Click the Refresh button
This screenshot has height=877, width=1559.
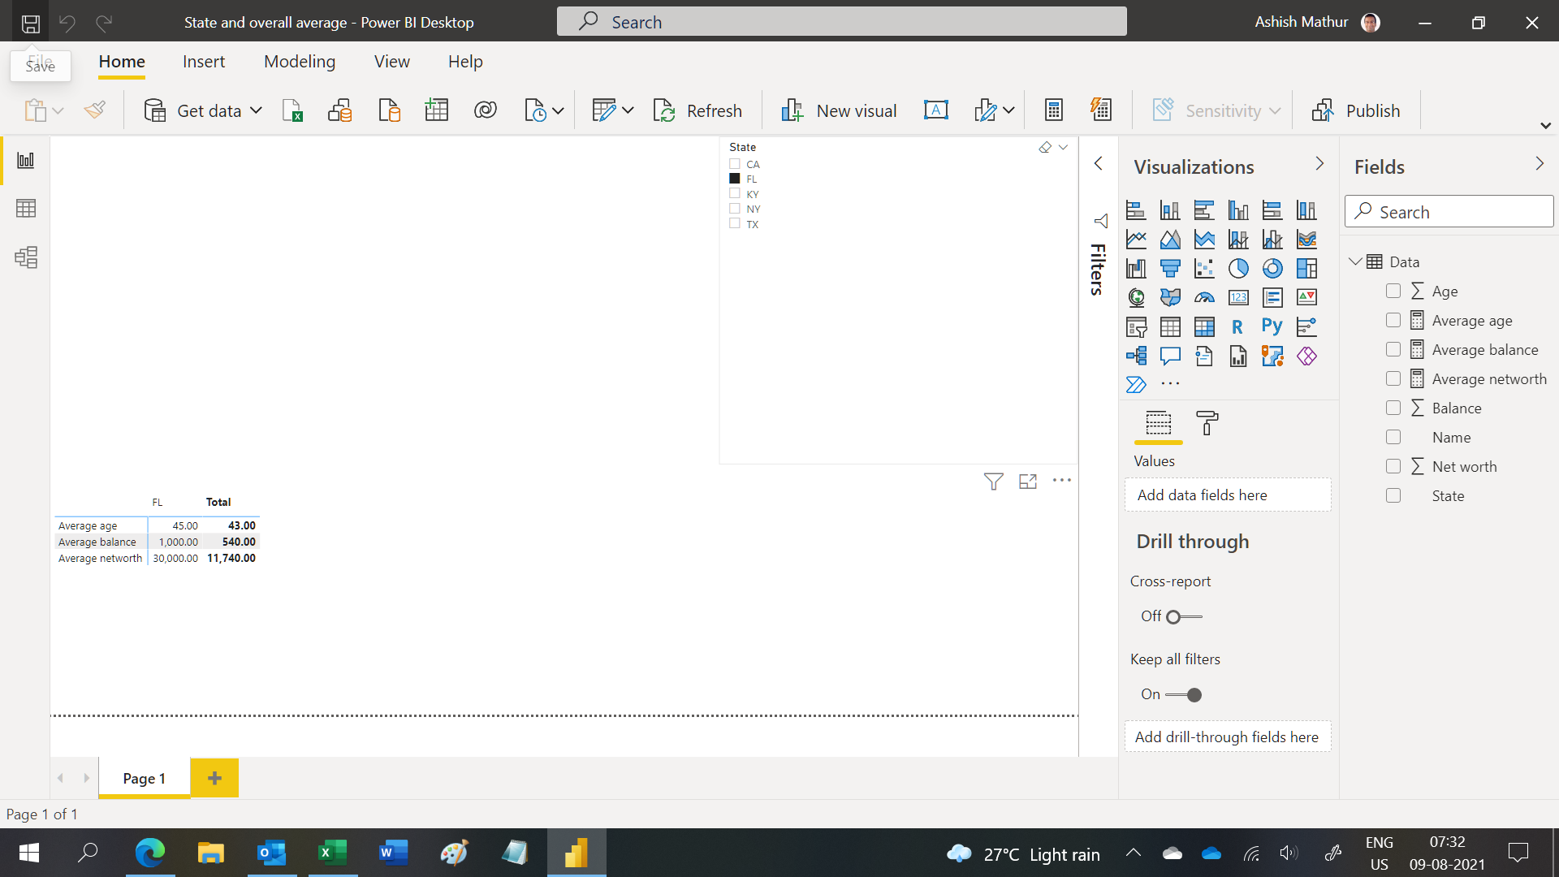pyautogui.click(x=697, y=110)
